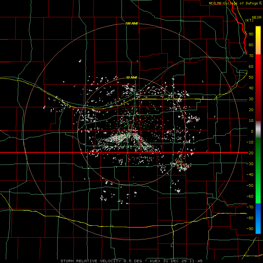Click the "-70" value on the velocity scale

tap(250, 207)
